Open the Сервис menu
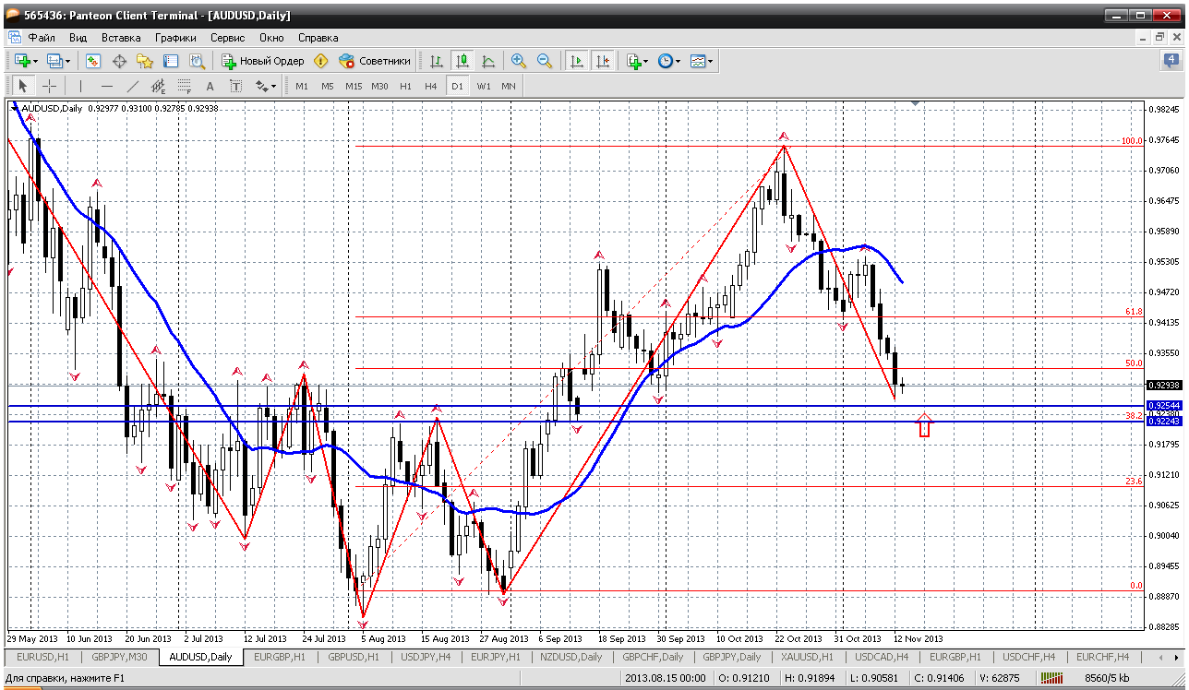Image resolution: width=1189 pixels, height=690 pixels. tap(227, 38)
